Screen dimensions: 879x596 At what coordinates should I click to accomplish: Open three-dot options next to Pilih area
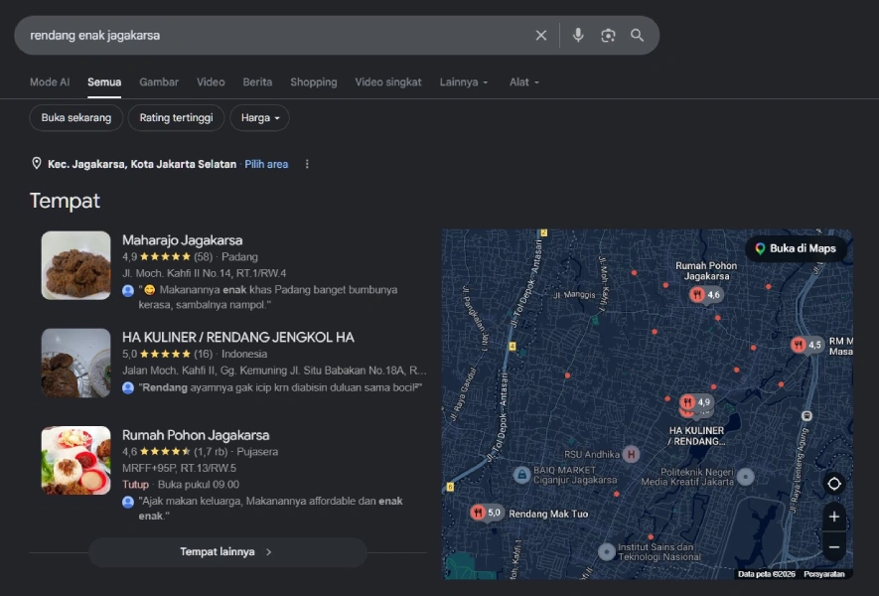click(307, 164)
